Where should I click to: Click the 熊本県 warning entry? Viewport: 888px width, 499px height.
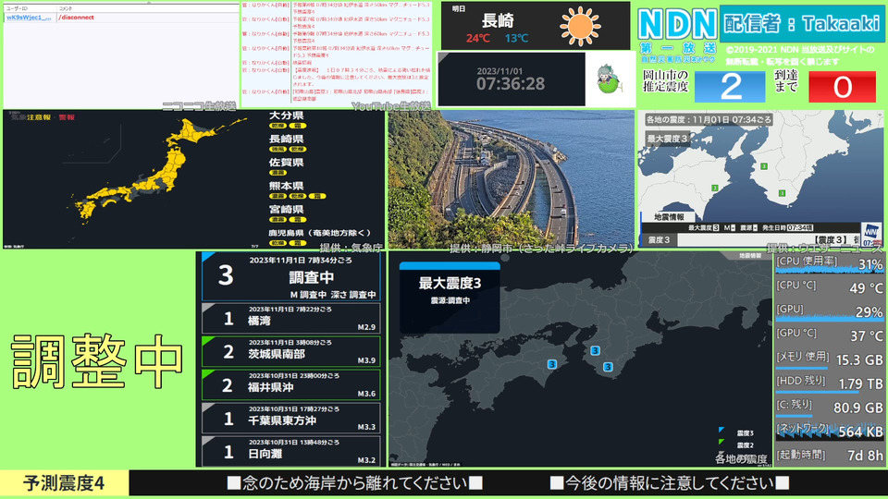pyautogui.click(x=297, y=190)
